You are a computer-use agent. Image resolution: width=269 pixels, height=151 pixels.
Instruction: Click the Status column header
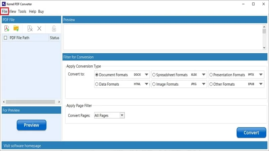tap(54, 38)
